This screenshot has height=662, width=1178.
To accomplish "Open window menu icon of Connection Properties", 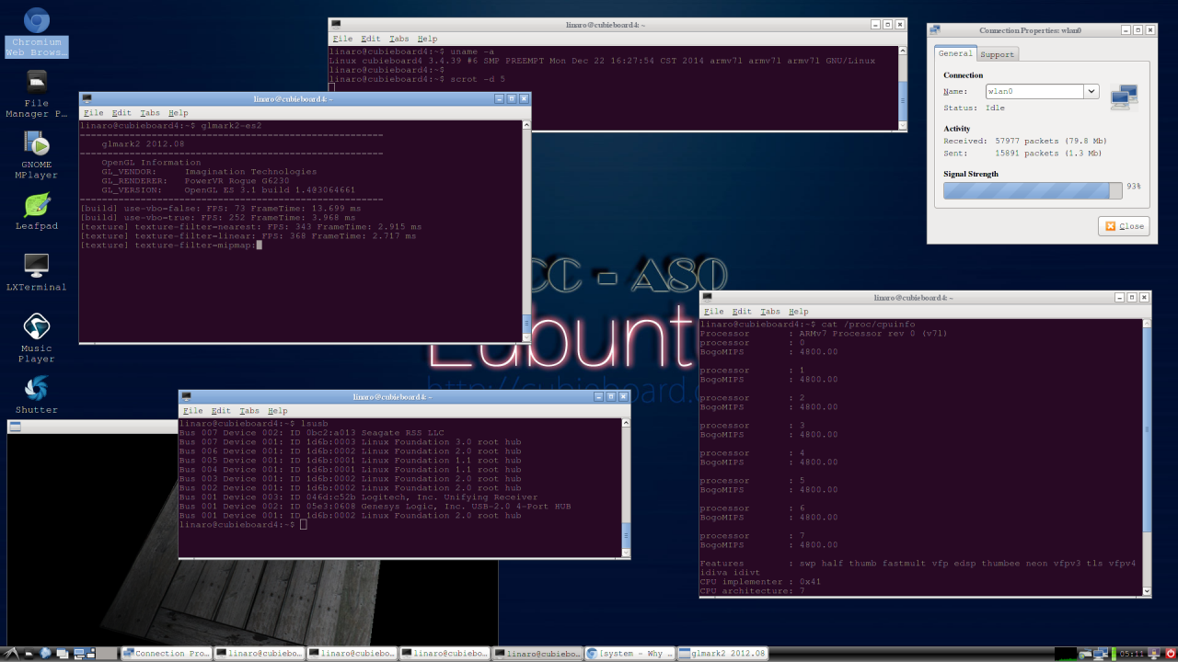I will 935,30.
